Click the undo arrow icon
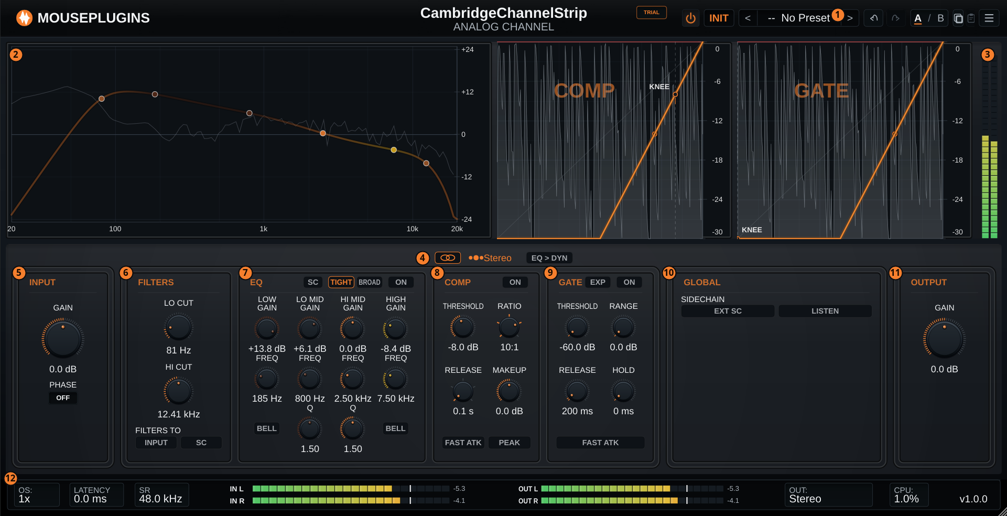 (x=874, y=18)
